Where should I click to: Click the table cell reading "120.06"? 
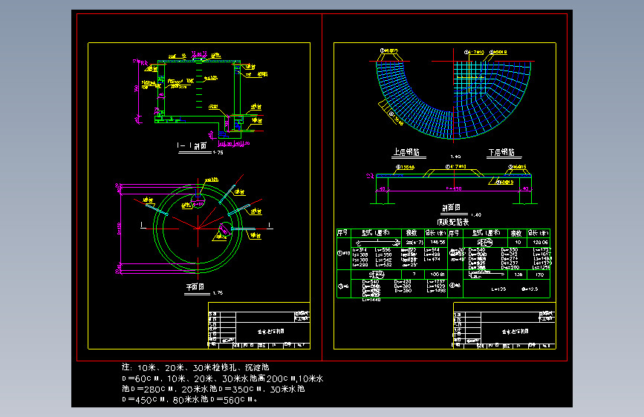pyautogui.click(x=540, y=243)
